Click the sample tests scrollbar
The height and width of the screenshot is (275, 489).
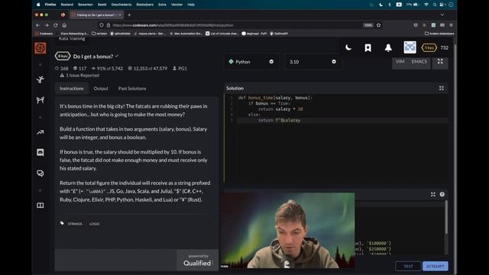(x=446, y=217)
